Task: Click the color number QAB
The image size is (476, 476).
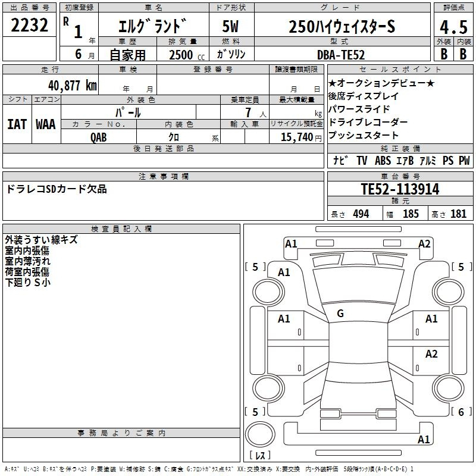Action: tap(99, 137)
